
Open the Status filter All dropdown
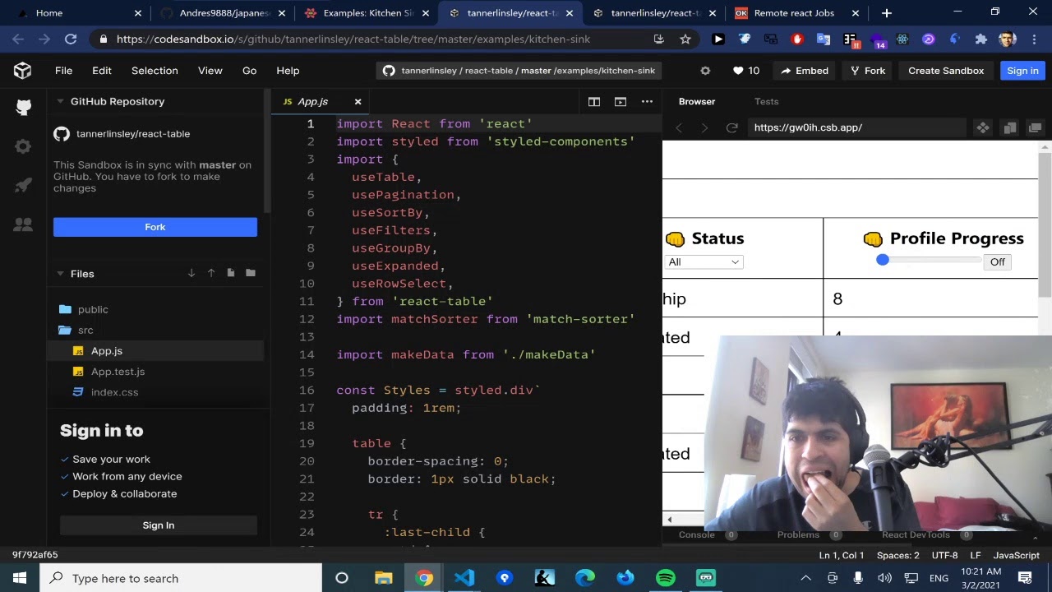704,261
